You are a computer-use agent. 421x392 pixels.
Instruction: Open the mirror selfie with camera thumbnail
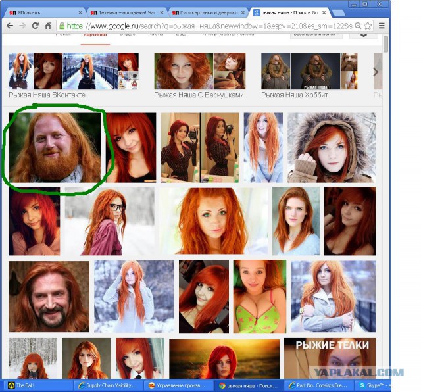[x=200, y=147]
